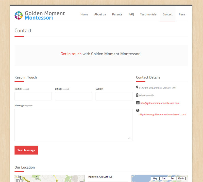Click the Get in touch highlighted text
Viewport: 203px width, 182px height.
[x=71, y=54]
